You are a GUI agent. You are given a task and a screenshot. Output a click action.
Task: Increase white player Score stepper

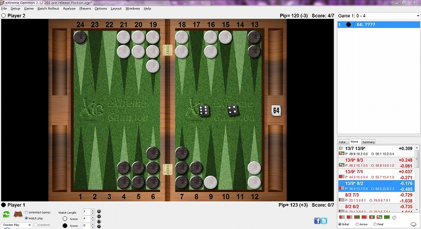93,217
